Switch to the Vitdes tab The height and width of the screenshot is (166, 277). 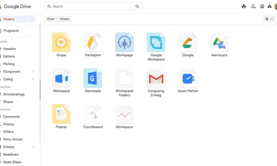[64, 19]
